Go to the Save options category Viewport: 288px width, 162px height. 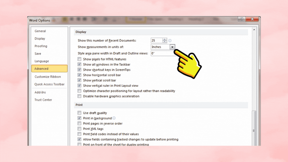point(38,53)
